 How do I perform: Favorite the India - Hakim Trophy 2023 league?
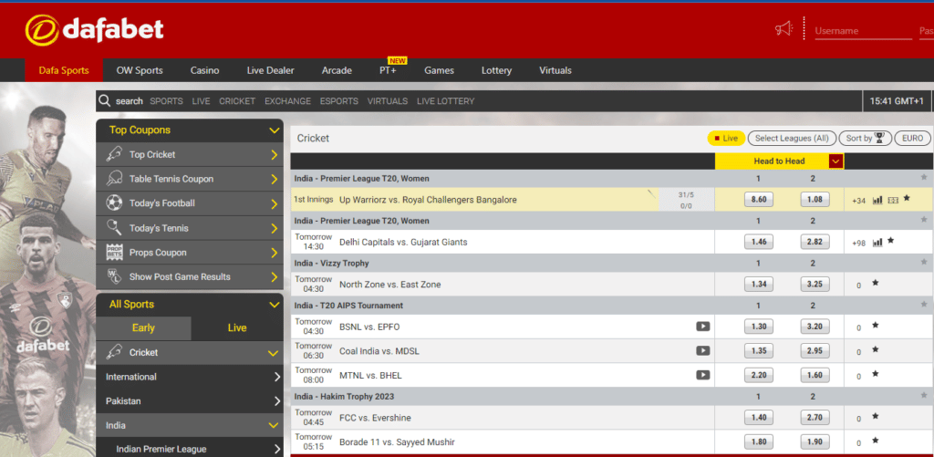pos(924,395)
